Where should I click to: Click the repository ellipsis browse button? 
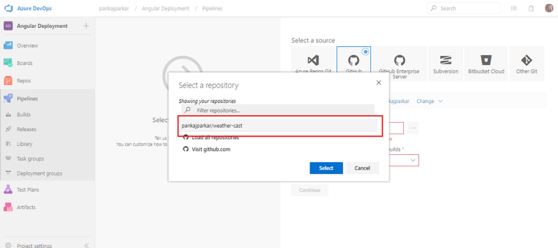click(413, 128)
